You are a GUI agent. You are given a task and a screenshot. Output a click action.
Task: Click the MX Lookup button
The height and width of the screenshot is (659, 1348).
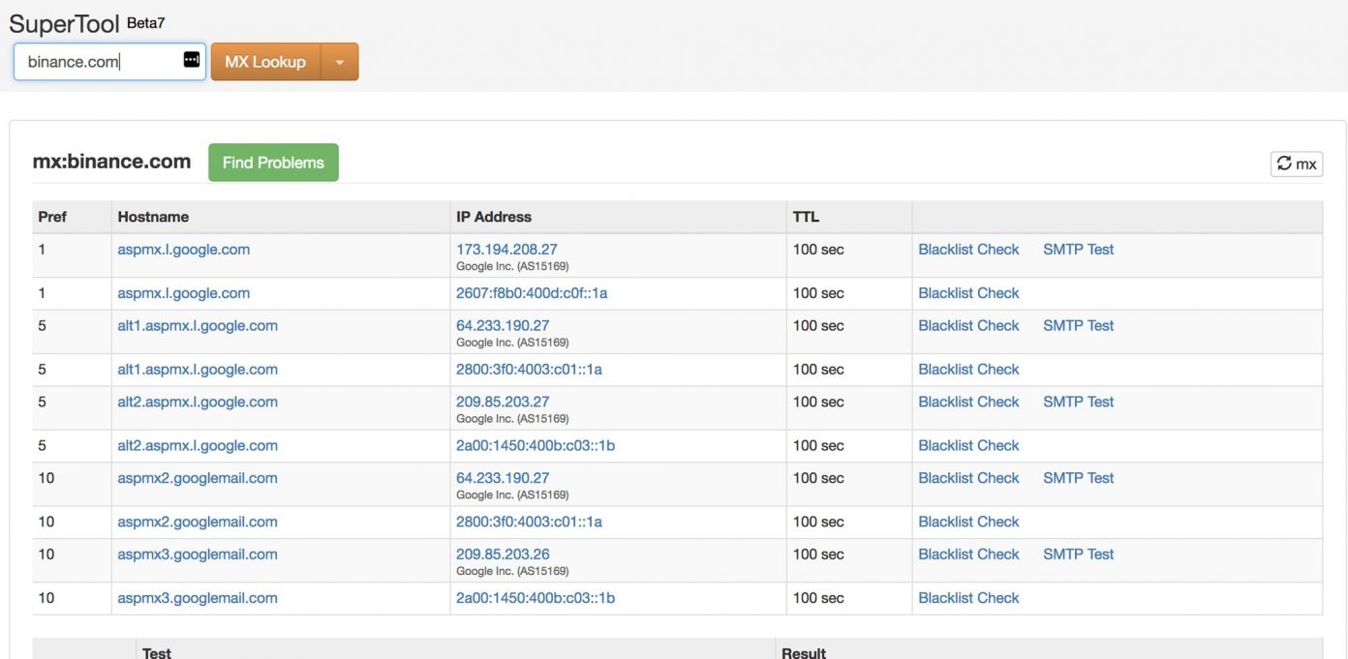265,62
